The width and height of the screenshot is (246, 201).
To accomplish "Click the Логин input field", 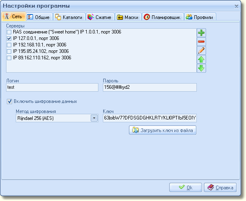I will (x=52, y=87).
